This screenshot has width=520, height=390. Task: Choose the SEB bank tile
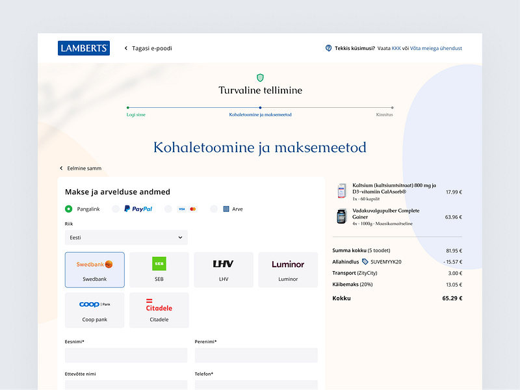click(x=159, y=270)
